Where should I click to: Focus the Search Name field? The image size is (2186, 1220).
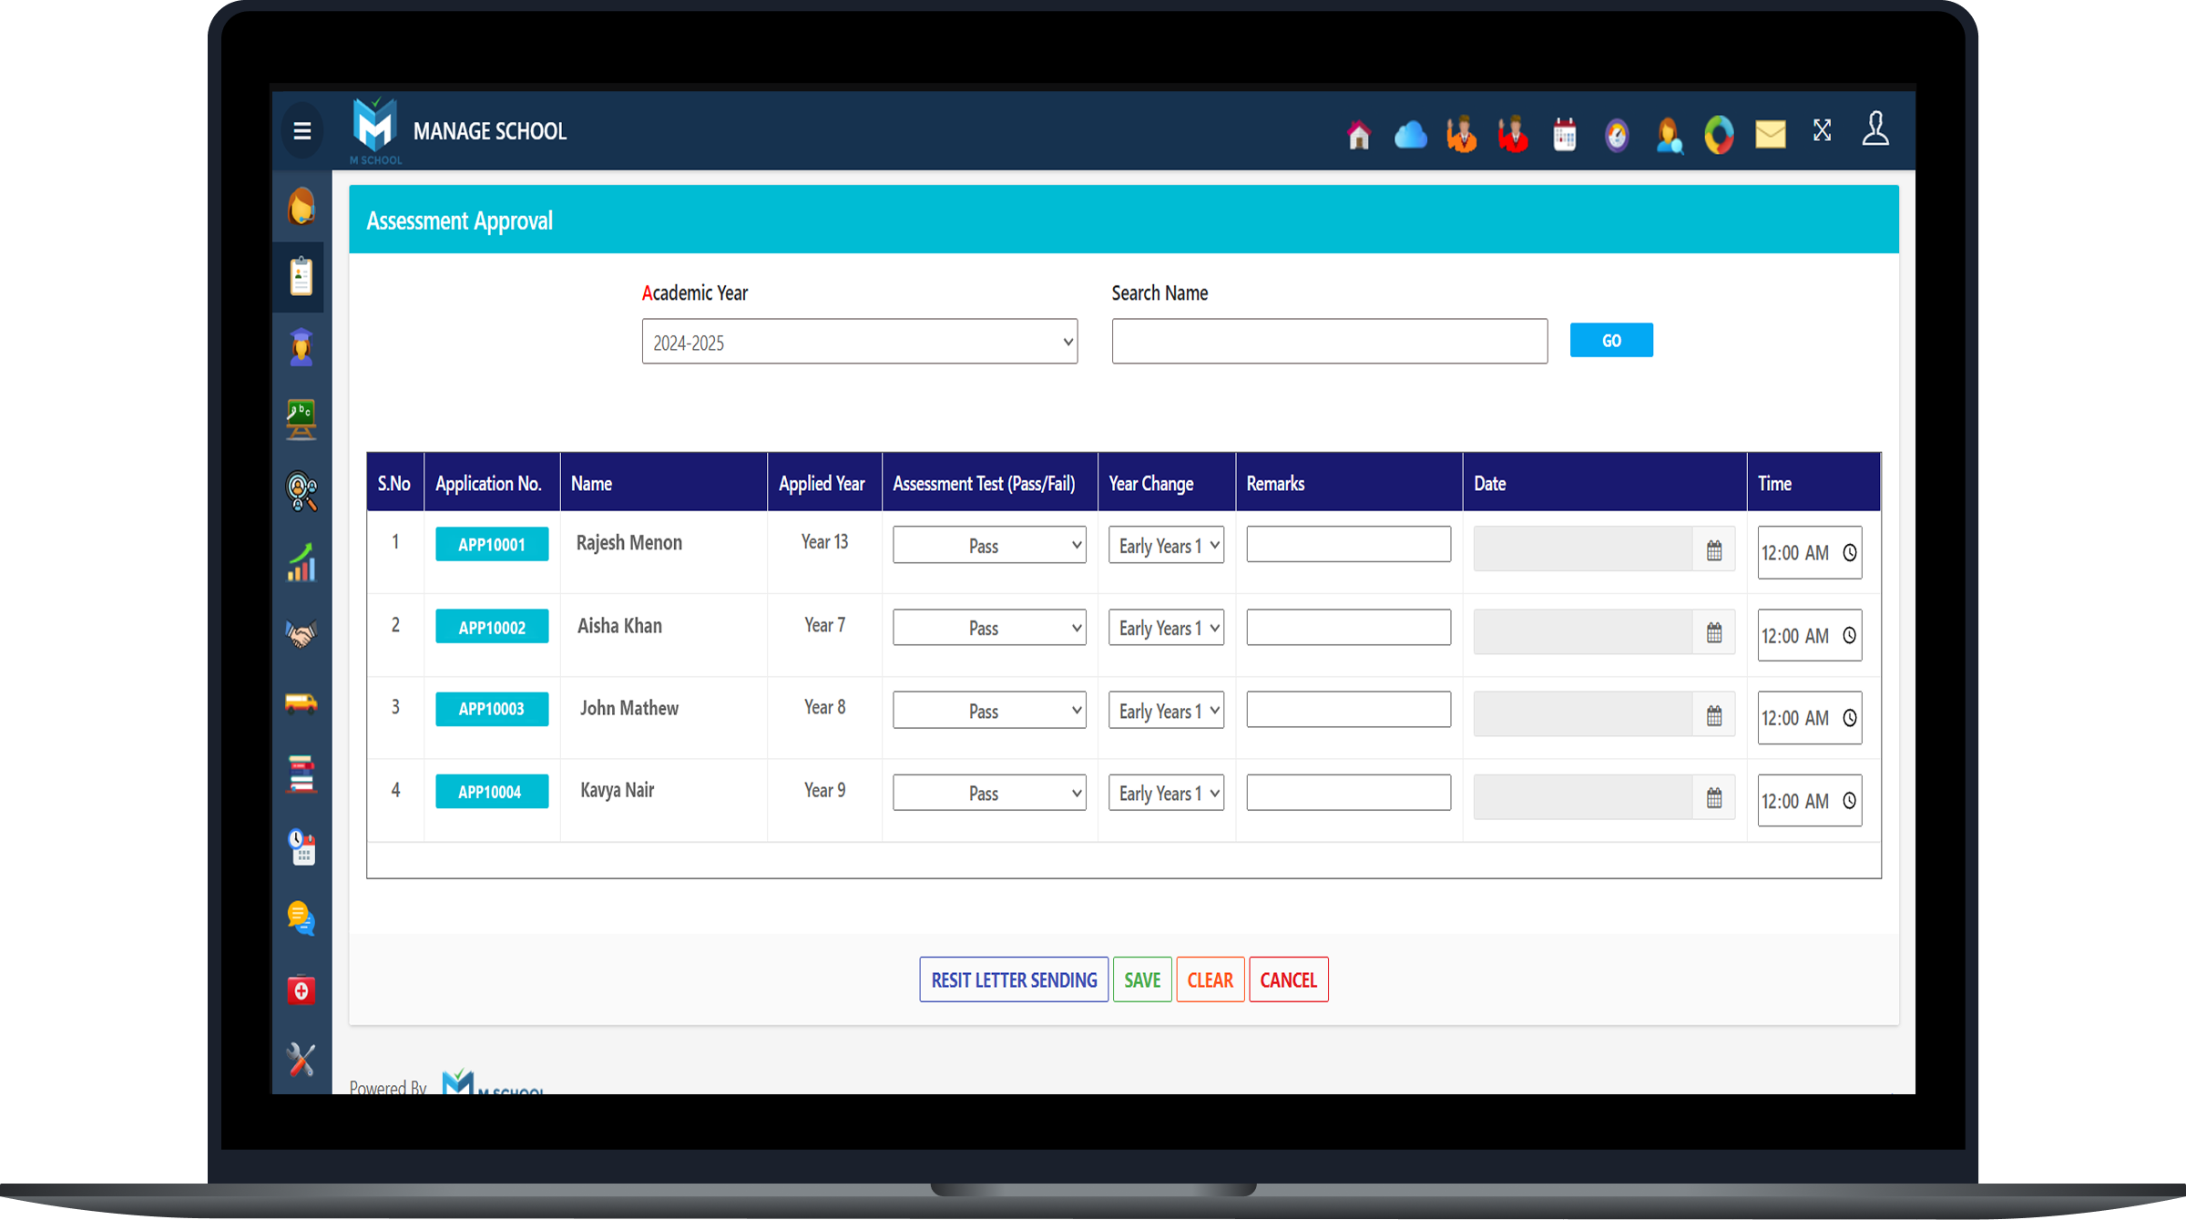click(1330, 342)
